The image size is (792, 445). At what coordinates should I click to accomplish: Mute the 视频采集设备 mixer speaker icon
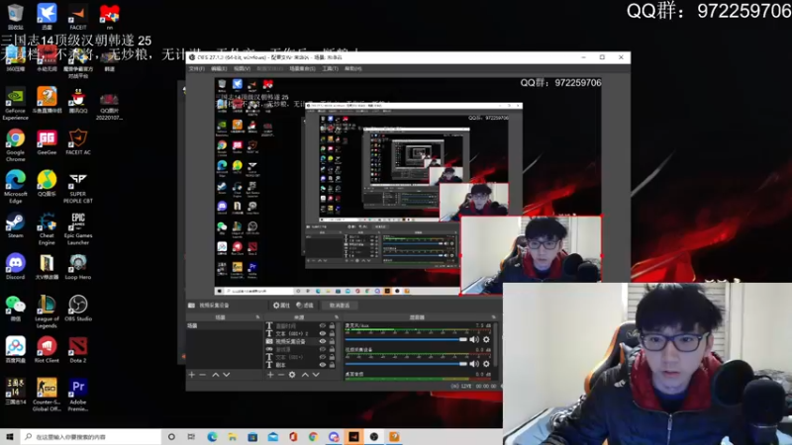click(474, 364)
